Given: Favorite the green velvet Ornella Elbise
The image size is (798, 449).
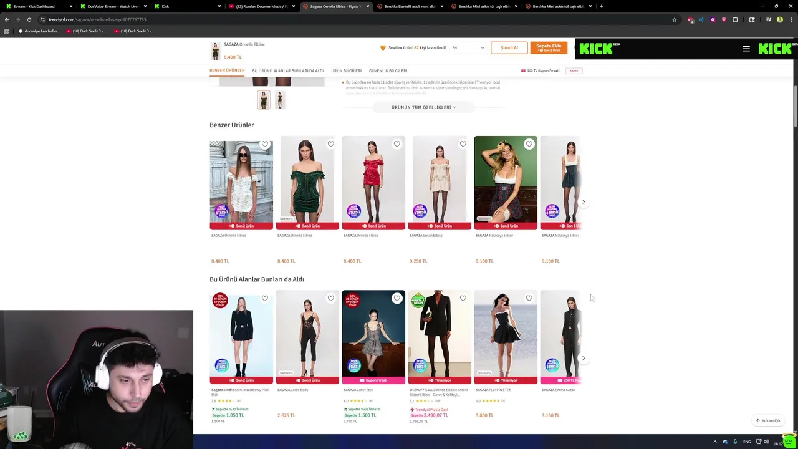Looking at the screenshot, I should click(x=331, y=144).
